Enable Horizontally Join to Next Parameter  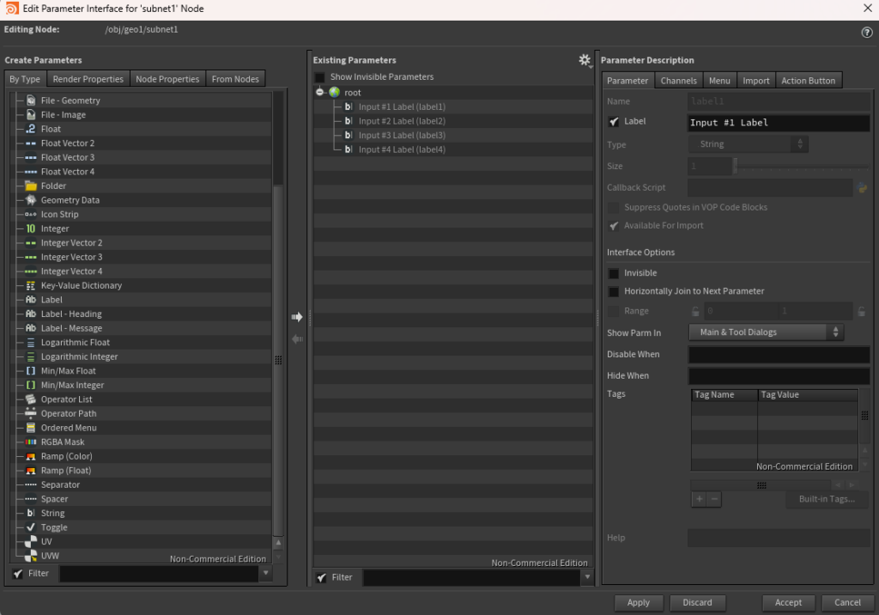[613, 291]
